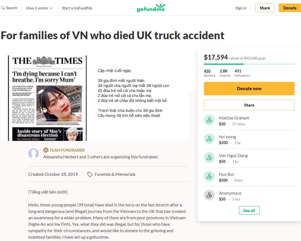Expand the How it works dropdown
This screenshot has width=301, height=241.
(39, 8)
